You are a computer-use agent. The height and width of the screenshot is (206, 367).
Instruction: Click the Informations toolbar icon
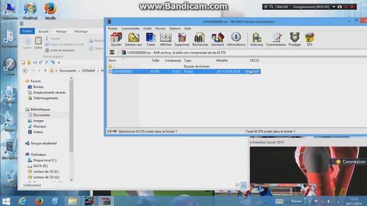point(236,39)
